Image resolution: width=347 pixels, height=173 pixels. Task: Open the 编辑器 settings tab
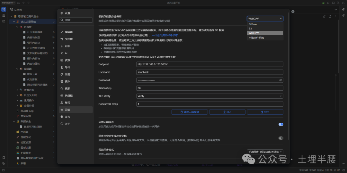coord(76,32)
